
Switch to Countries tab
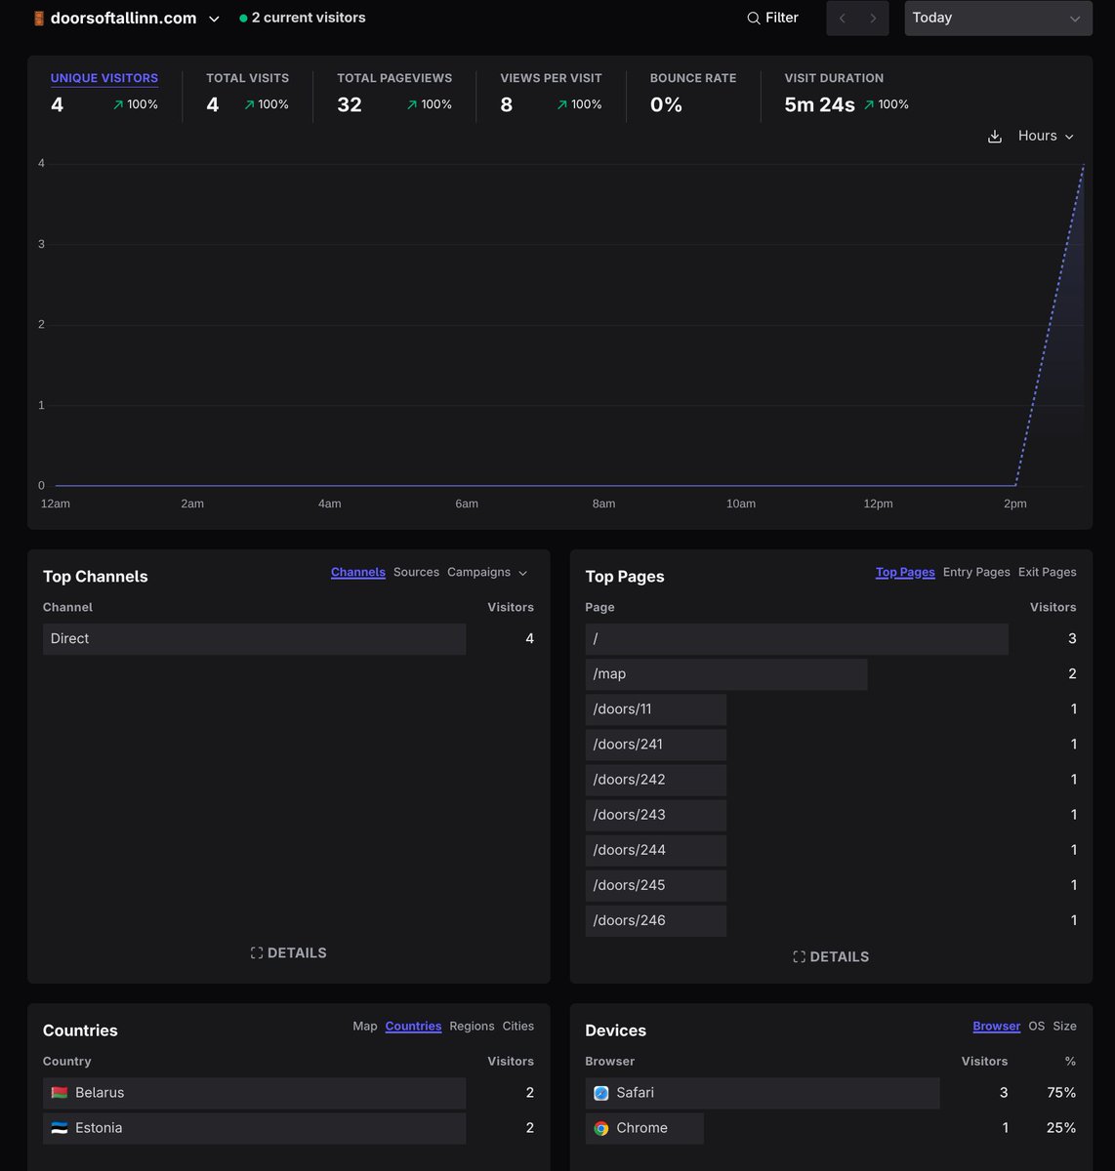413,1027
